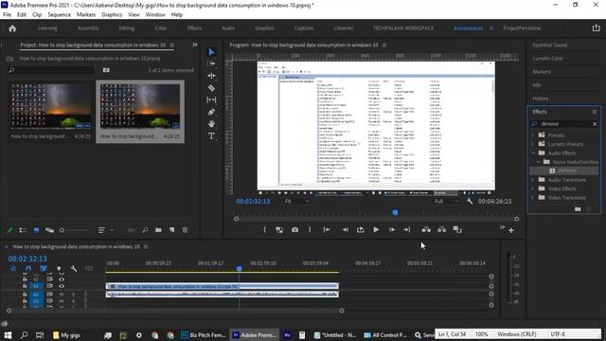
Task: Open the Graphics menu
Action: (112, 15)
